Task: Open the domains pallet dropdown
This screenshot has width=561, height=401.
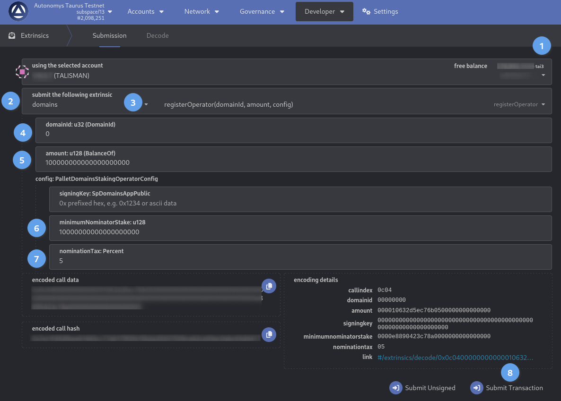Action: (x=146, y=104)
